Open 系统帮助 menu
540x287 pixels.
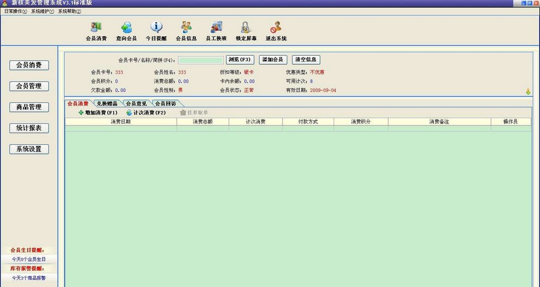pos(70,11)
